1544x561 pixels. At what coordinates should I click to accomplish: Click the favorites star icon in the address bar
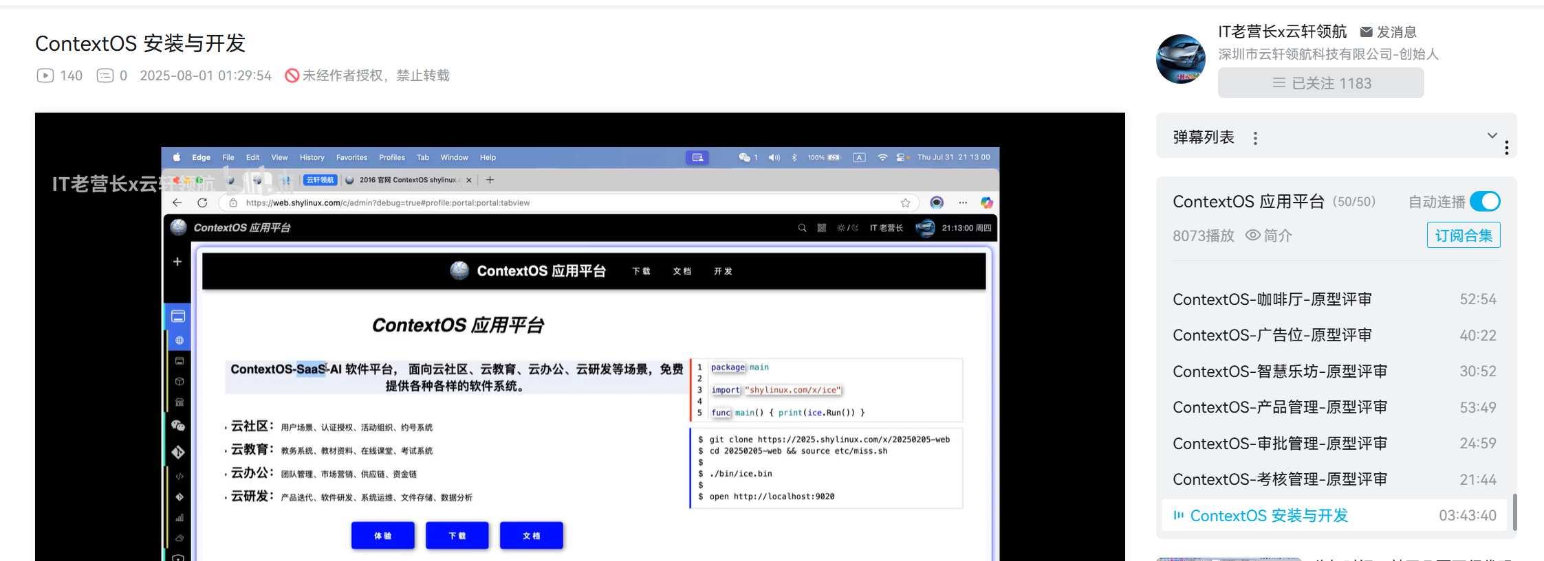[906, 203]
